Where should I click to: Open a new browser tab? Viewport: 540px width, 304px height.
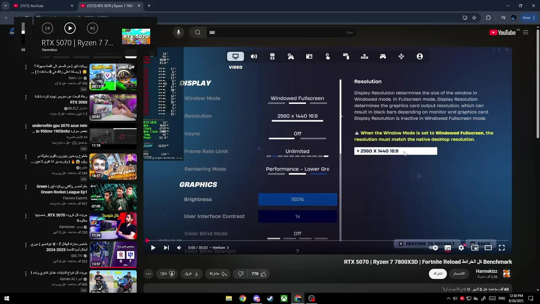tap(149, 6)
